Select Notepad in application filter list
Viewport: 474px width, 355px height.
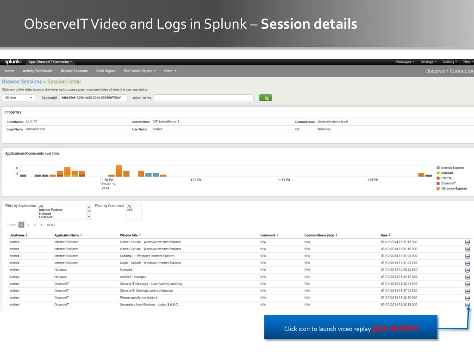click(x=45, y=214)
